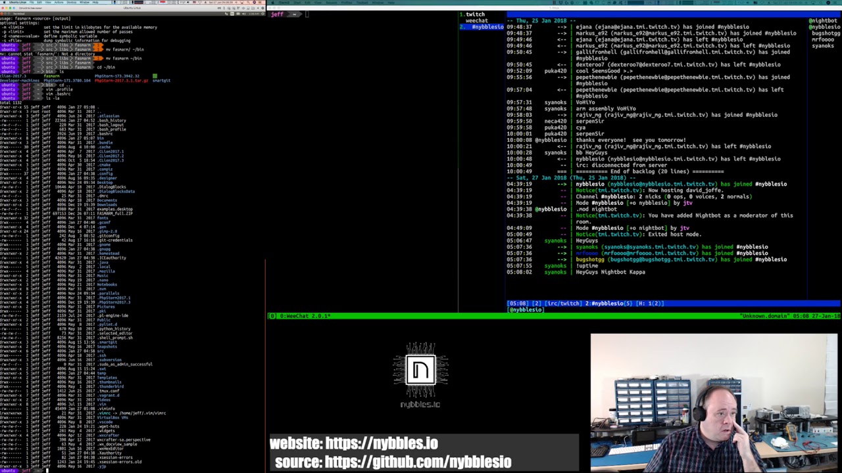842x473 pixels.
Task: Click syanoks in the WeeChat nick list
Action: [x=822, y=46]
